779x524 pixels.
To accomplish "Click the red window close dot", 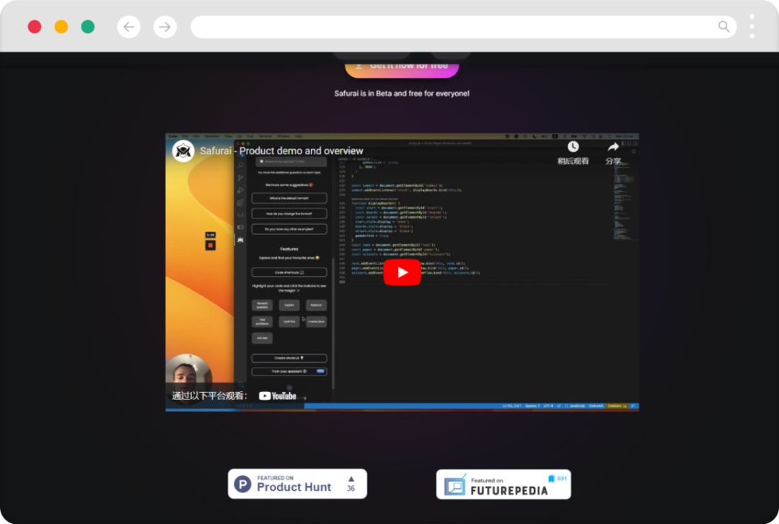I will pos(35,27).
